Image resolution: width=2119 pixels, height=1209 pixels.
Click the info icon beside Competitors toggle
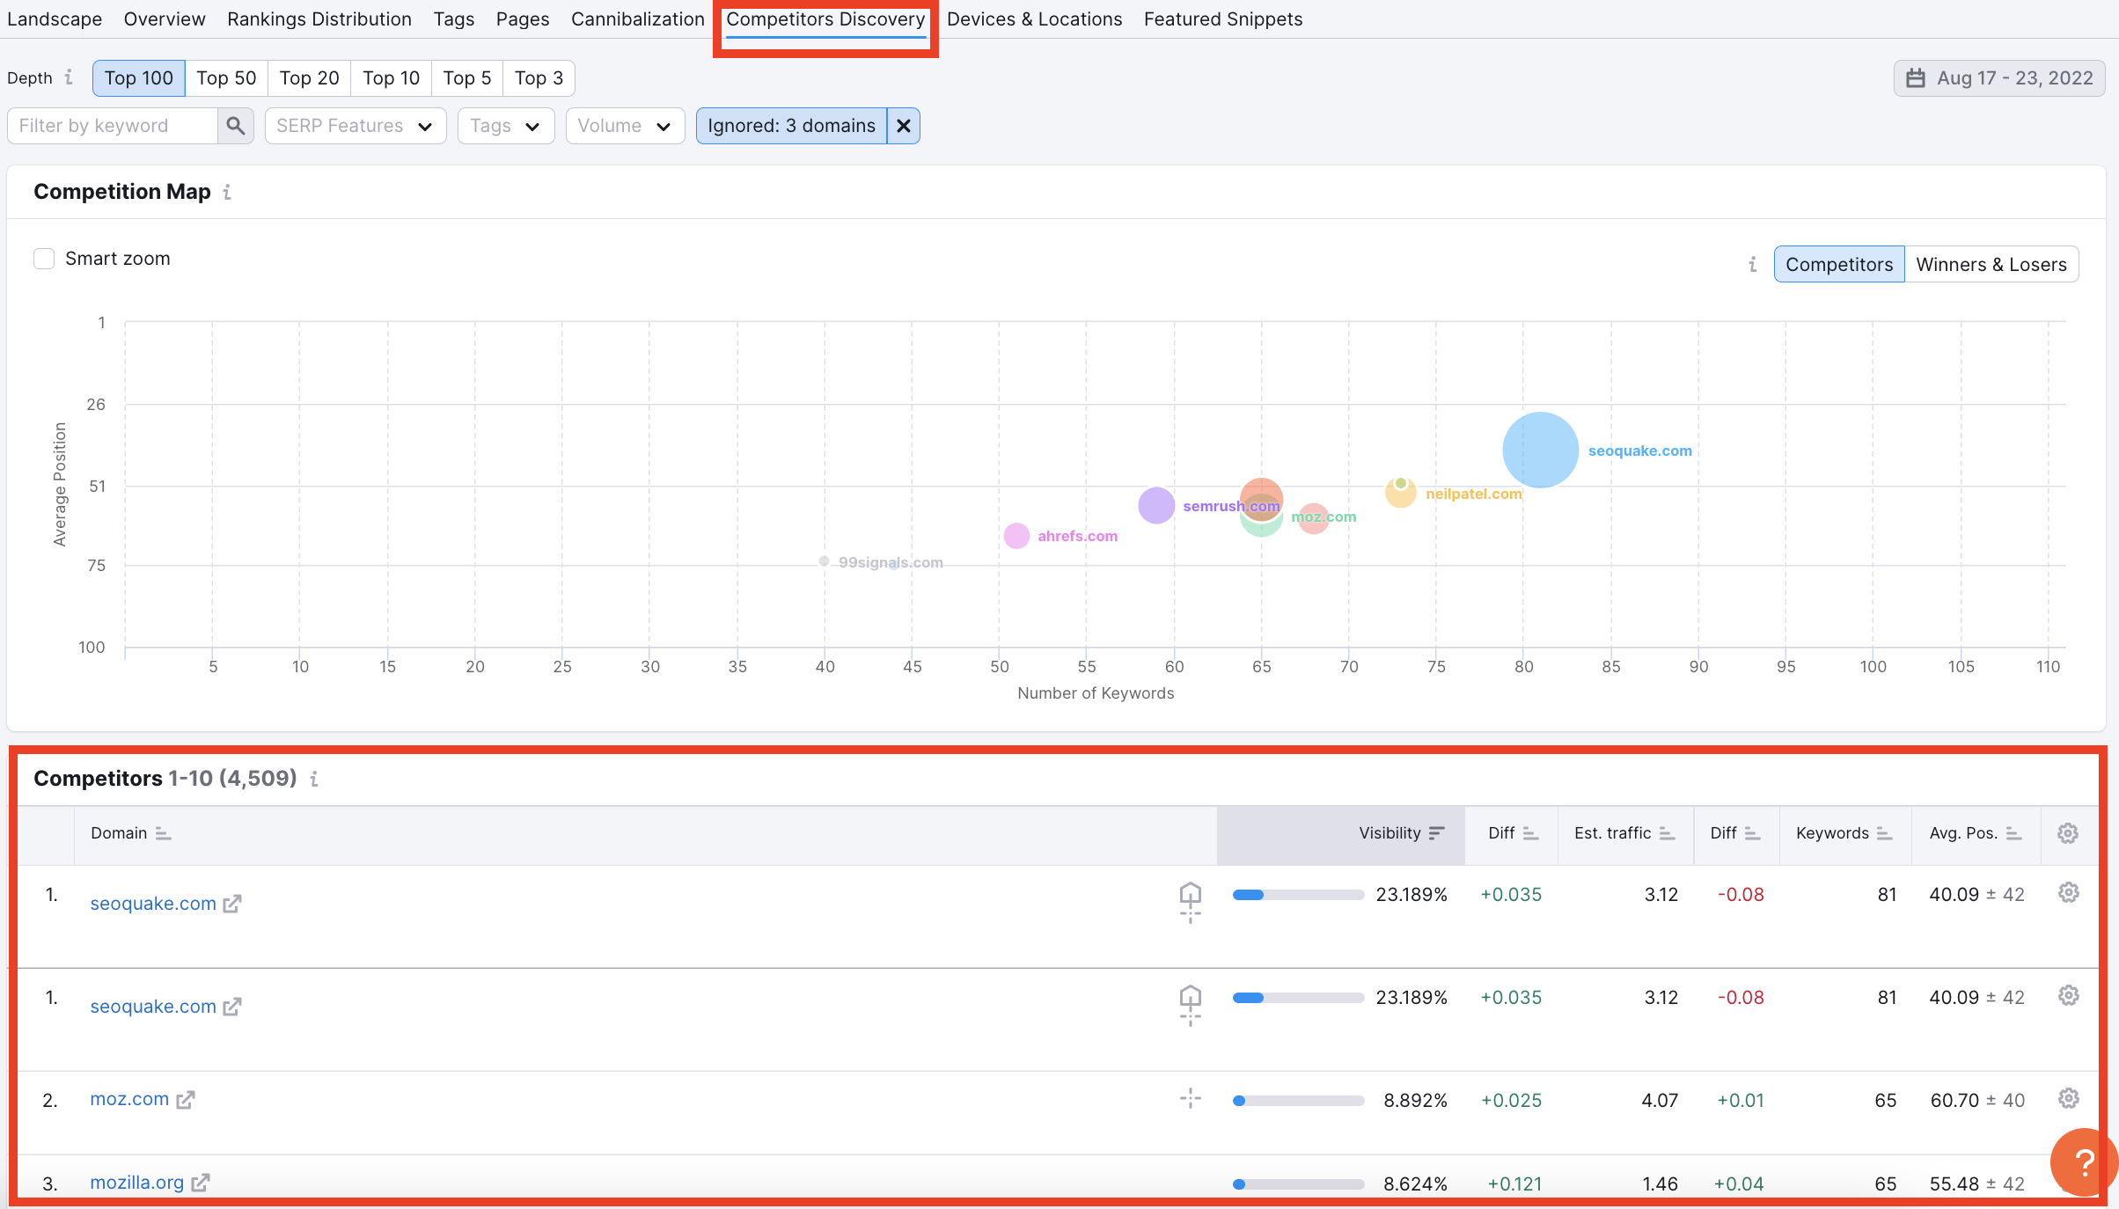pyautogui.click(x=1752, y=265)
